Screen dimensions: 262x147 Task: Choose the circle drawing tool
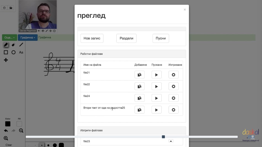(13, 52)
